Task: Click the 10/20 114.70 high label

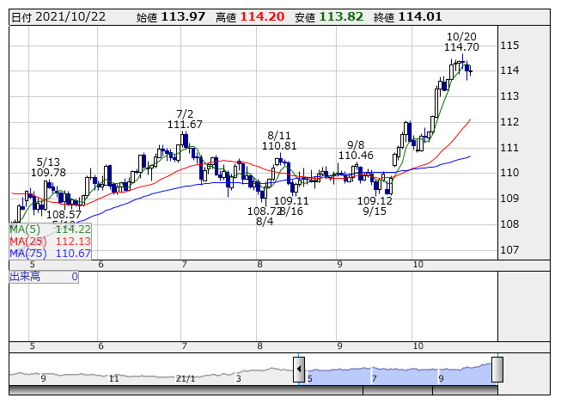Action: 461,41
